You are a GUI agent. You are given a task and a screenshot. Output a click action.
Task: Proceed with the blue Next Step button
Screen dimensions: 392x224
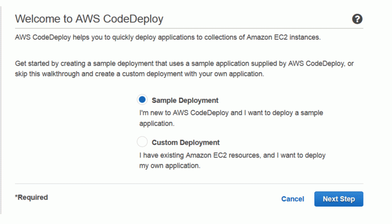tap(339, 199)
